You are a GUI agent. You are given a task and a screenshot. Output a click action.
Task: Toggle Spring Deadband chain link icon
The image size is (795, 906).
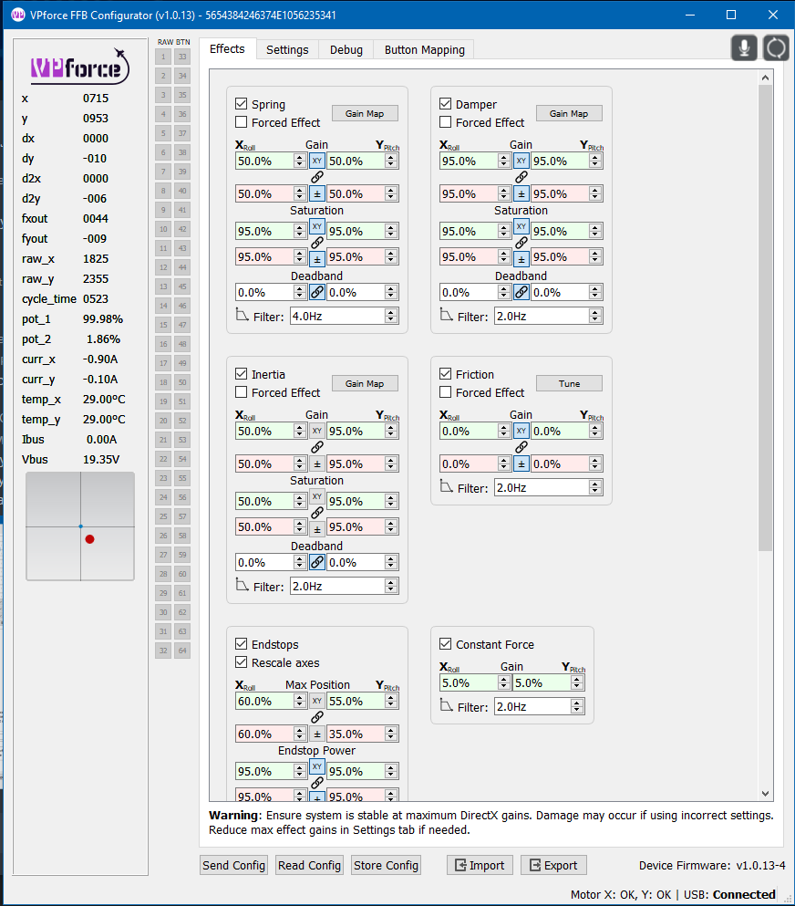point(317,292)
